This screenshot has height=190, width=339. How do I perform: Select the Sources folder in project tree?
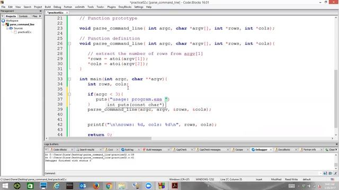click(18, 28)
